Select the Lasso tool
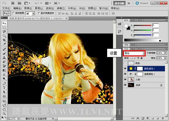This screenshot has width=169, height=121. (x=4, y=31)
